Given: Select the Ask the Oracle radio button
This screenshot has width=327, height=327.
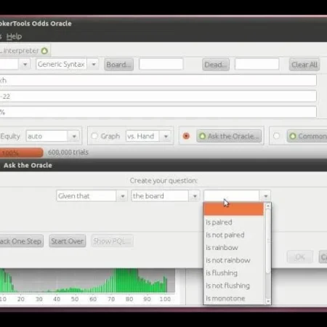Looking at the screenshot, I should click(x=186, y=136).
